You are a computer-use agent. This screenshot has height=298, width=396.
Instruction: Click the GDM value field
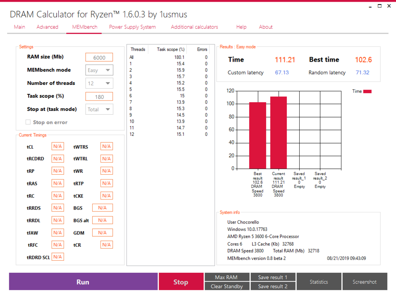(x=102, y=233)
